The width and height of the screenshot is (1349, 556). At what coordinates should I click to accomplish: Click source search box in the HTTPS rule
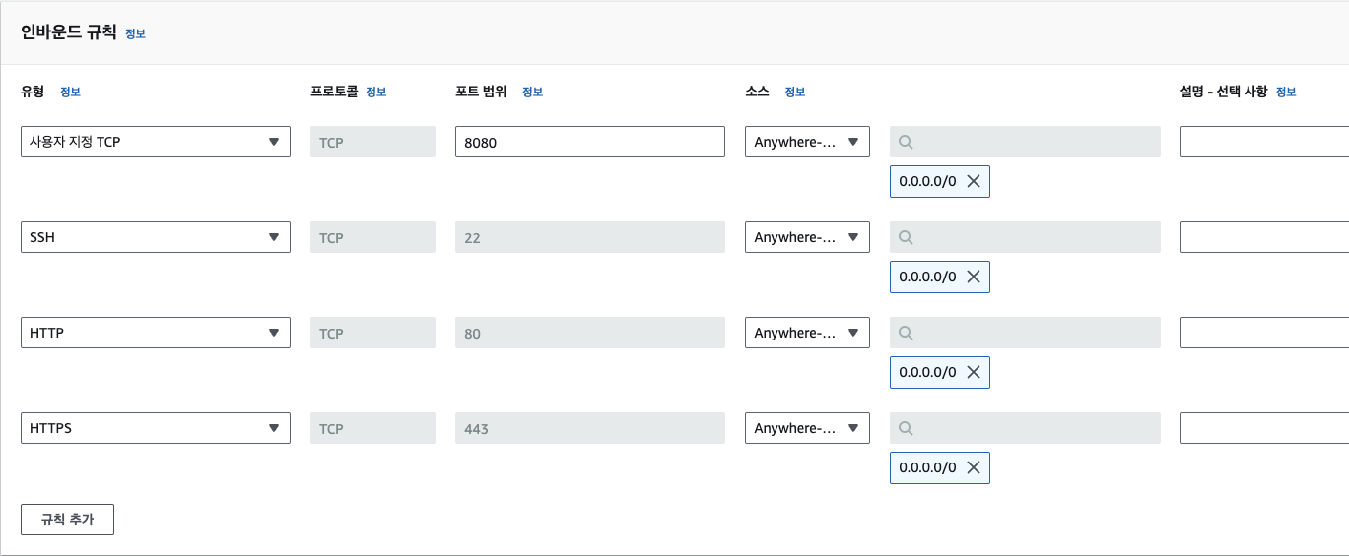(1025, 428)
